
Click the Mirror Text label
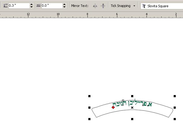click(80, 6)
